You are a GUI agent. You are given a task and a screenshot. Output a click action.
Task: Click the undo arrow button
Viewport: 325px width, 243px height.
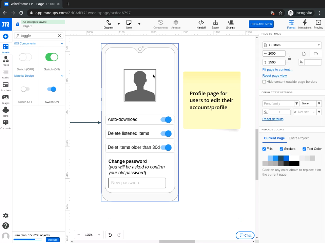click(110, 235)
